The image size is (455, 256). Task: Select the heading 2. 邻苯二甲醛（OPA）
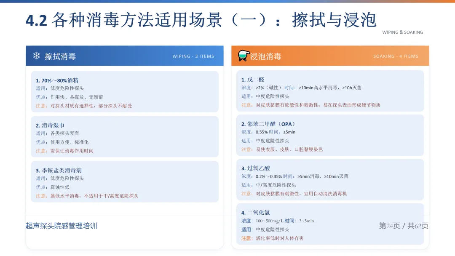pos(268,124)
